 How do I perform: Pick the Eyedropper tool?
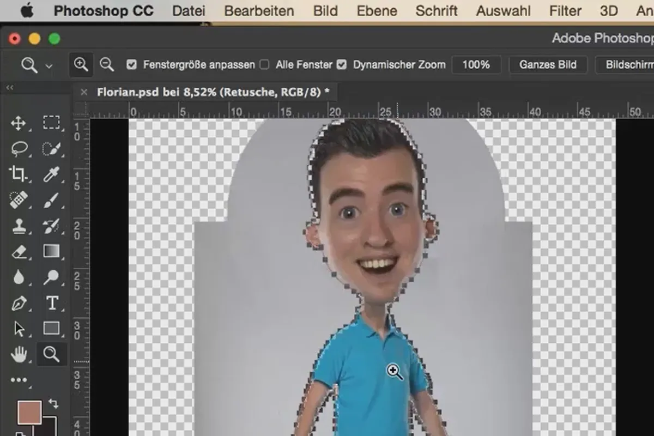coord(51,174)
